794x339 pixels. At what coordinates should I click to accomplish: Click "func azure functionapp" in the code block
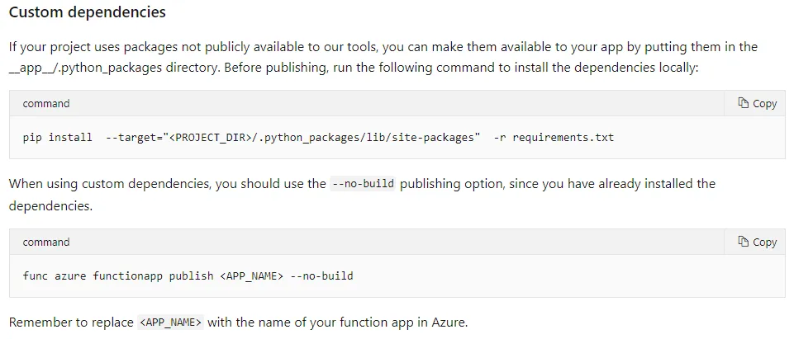click(x=93, y=275)
